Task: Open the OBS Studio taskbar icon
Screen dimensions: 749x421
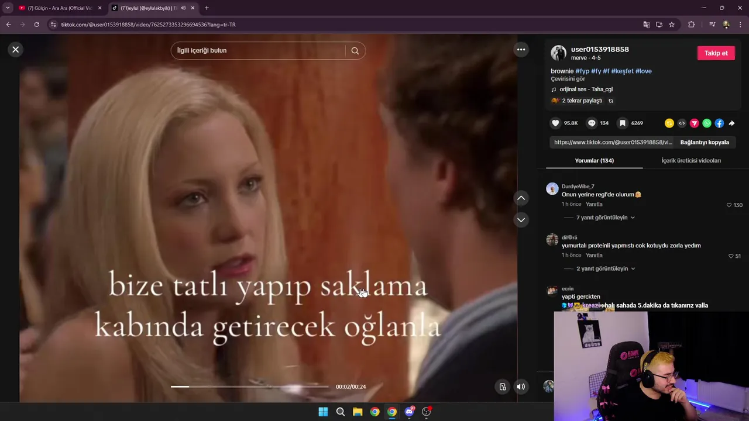Action: coord(427,412)
